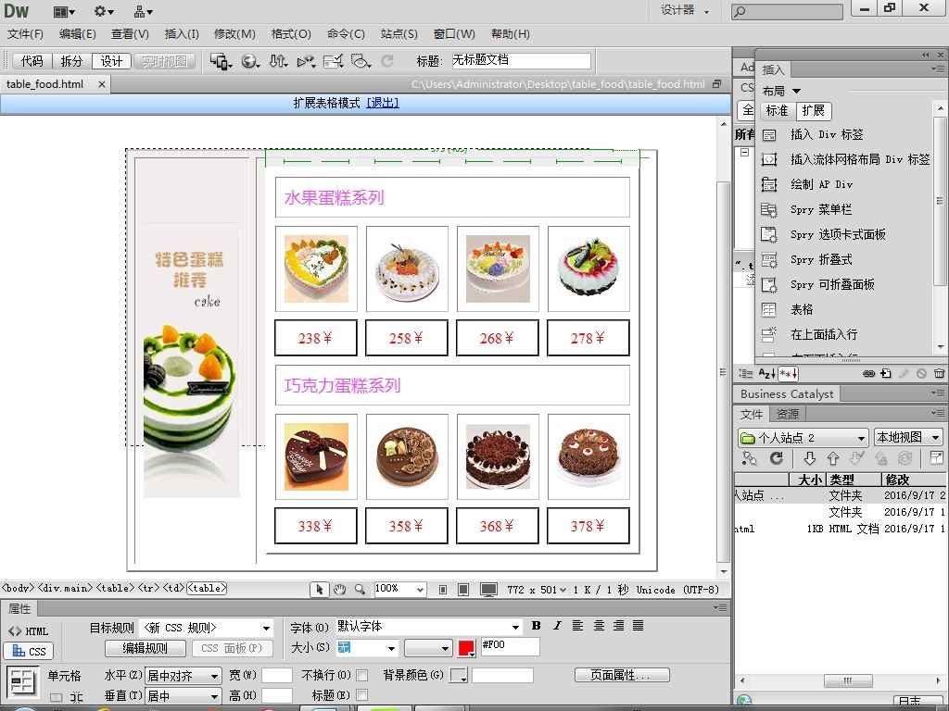Open the 字体 font dropdown
Screen dimensions: 949x711
tap(428, 627)
